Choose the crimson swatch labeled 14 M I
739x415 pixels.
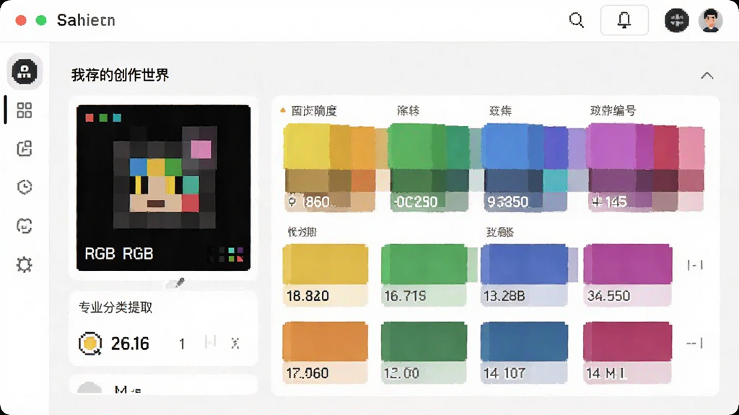[628, 352]
